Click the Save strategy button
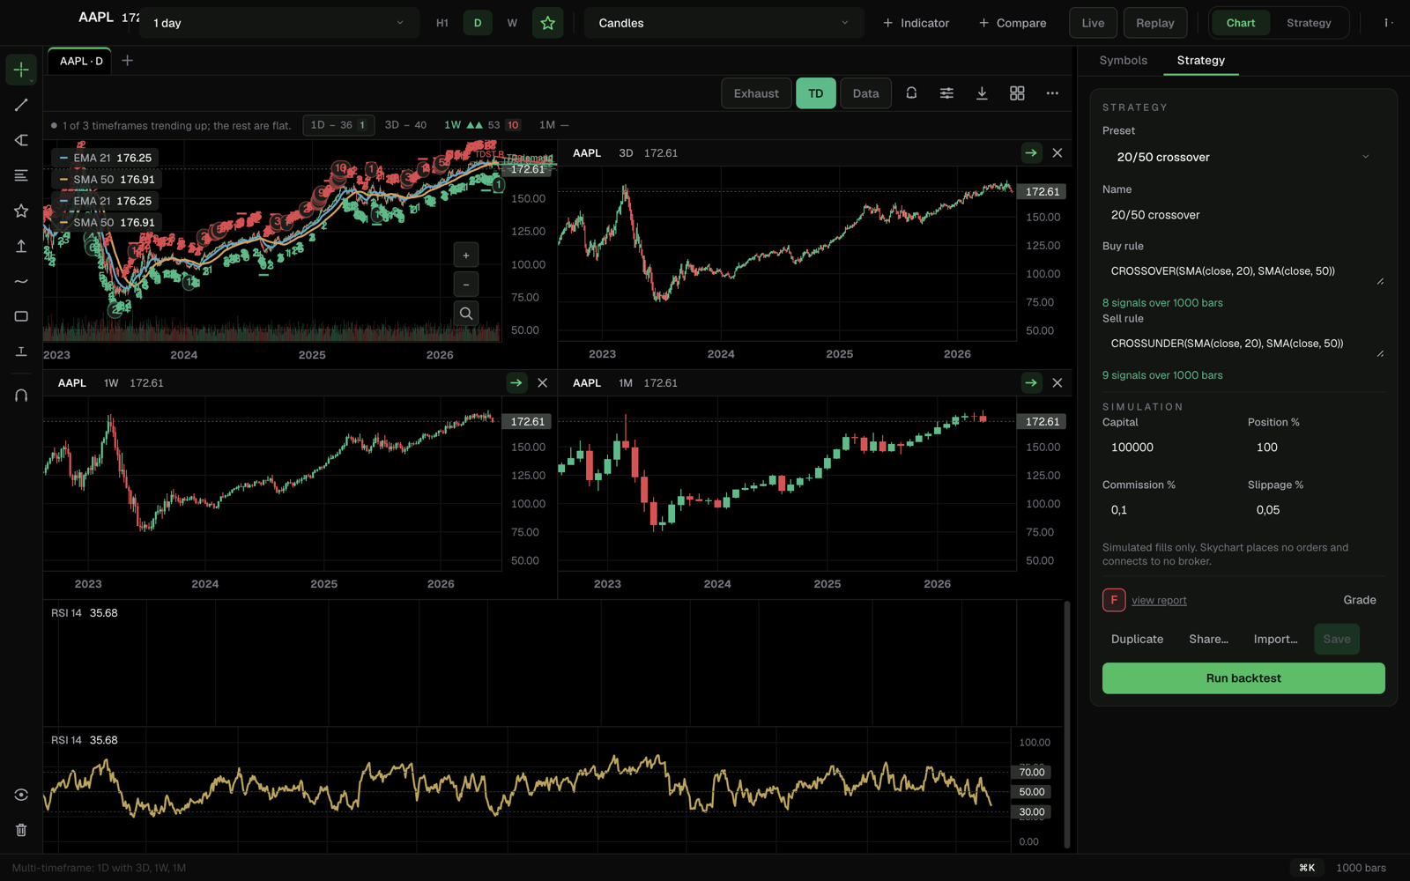 [1337, 640]
